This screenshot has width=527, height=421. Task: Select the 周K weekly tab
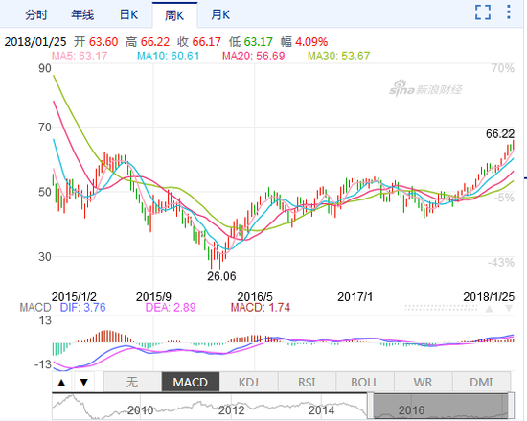click(174, 15)
